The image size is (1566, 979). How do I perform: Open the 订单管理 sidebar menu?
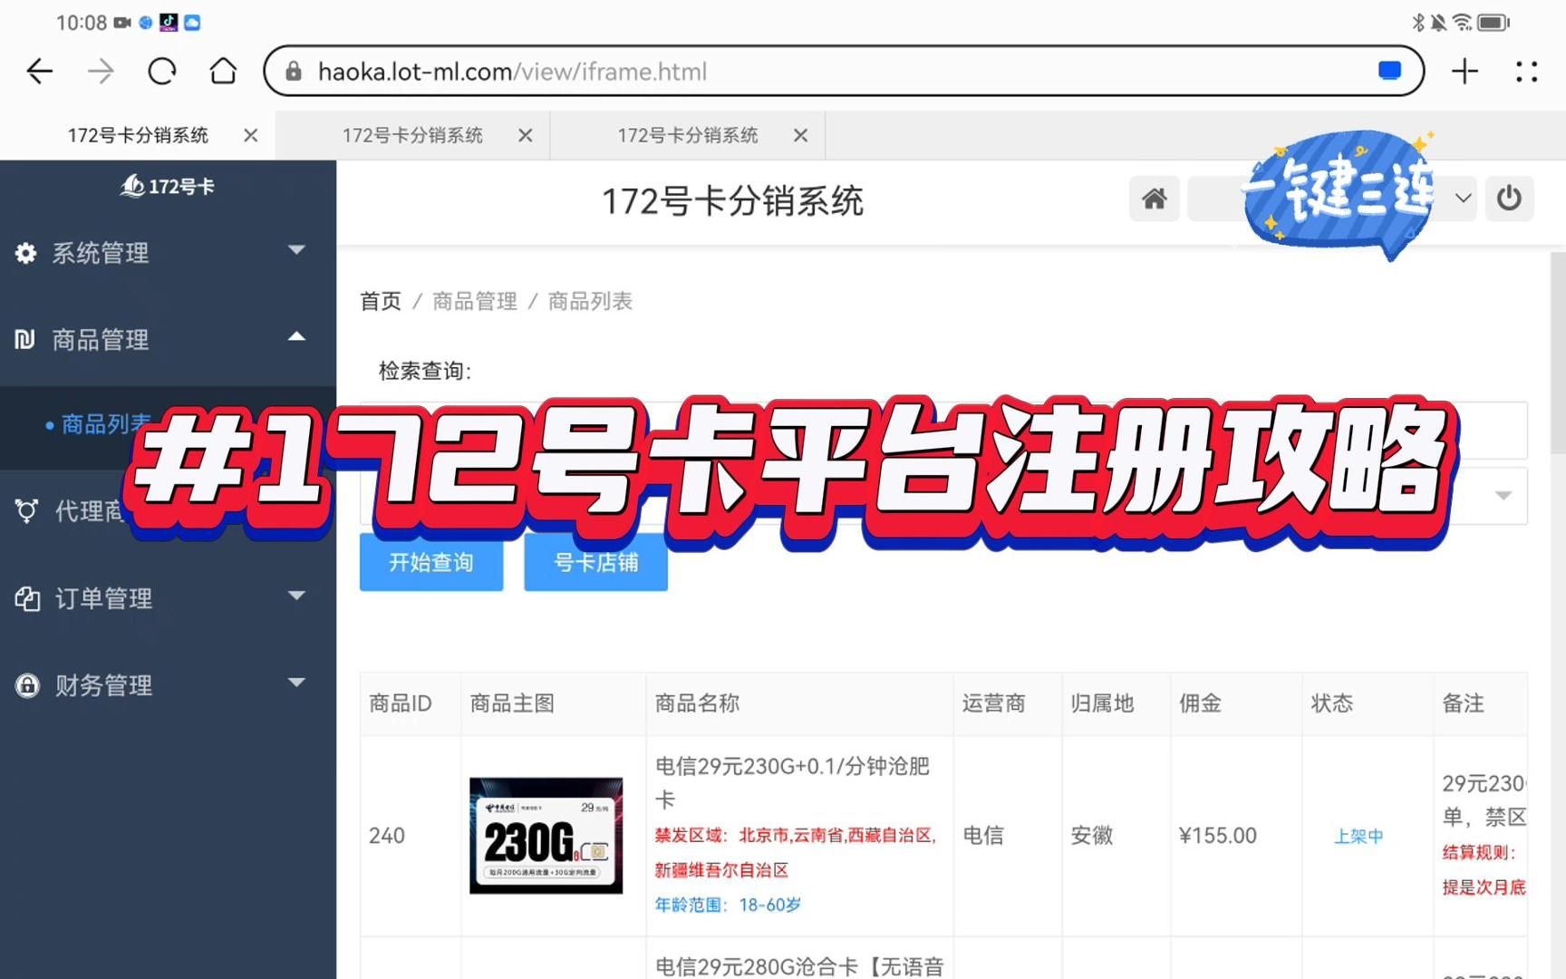[x=168, y=598]
